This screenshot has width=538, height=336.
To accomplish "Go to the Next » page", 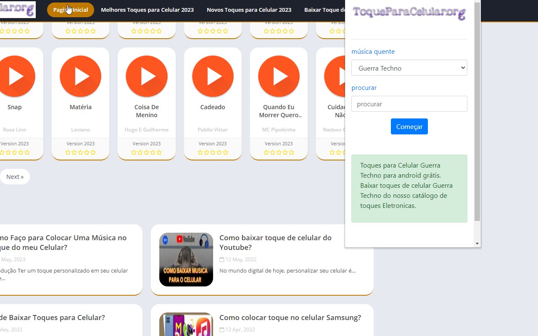I will click(x=15, y=177).
